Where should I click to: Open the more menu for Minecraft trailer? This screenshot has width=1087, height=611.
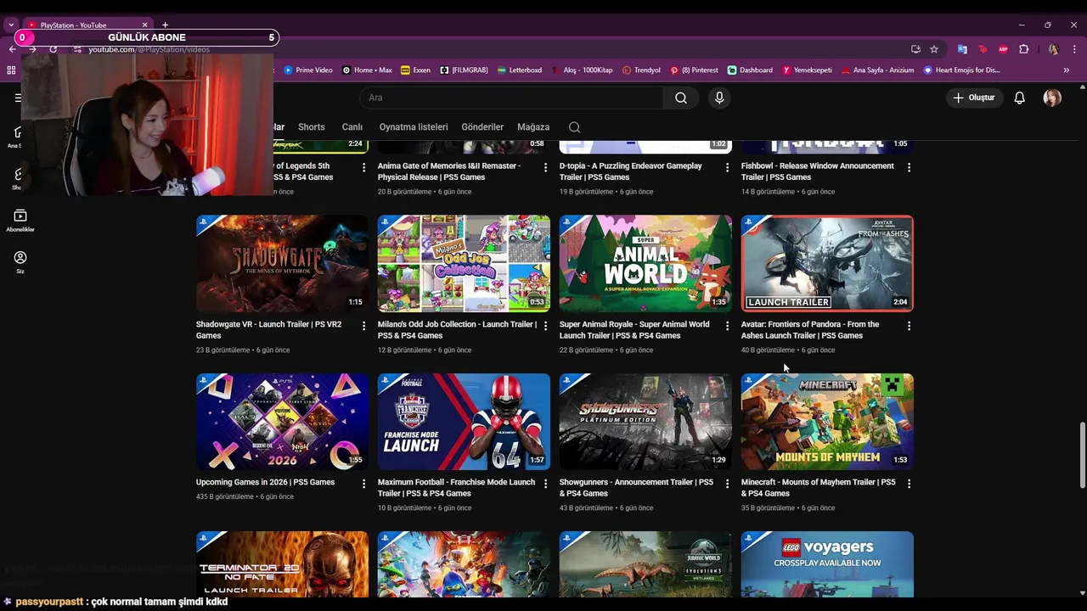909,484
